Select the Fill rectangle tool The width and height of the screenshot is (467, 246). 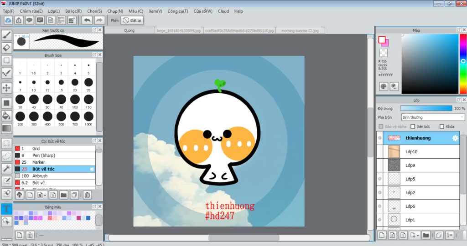pos(6,103)
